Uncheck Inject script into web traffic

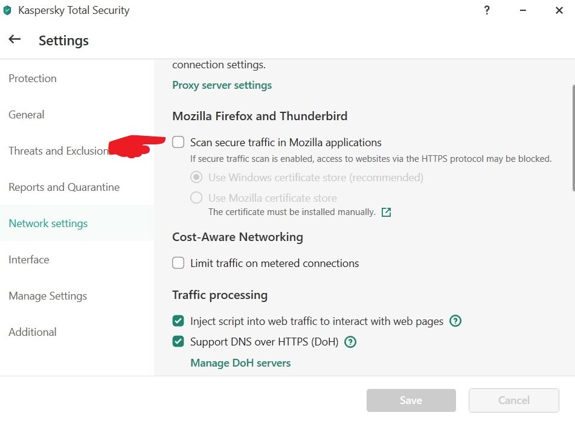178,321
